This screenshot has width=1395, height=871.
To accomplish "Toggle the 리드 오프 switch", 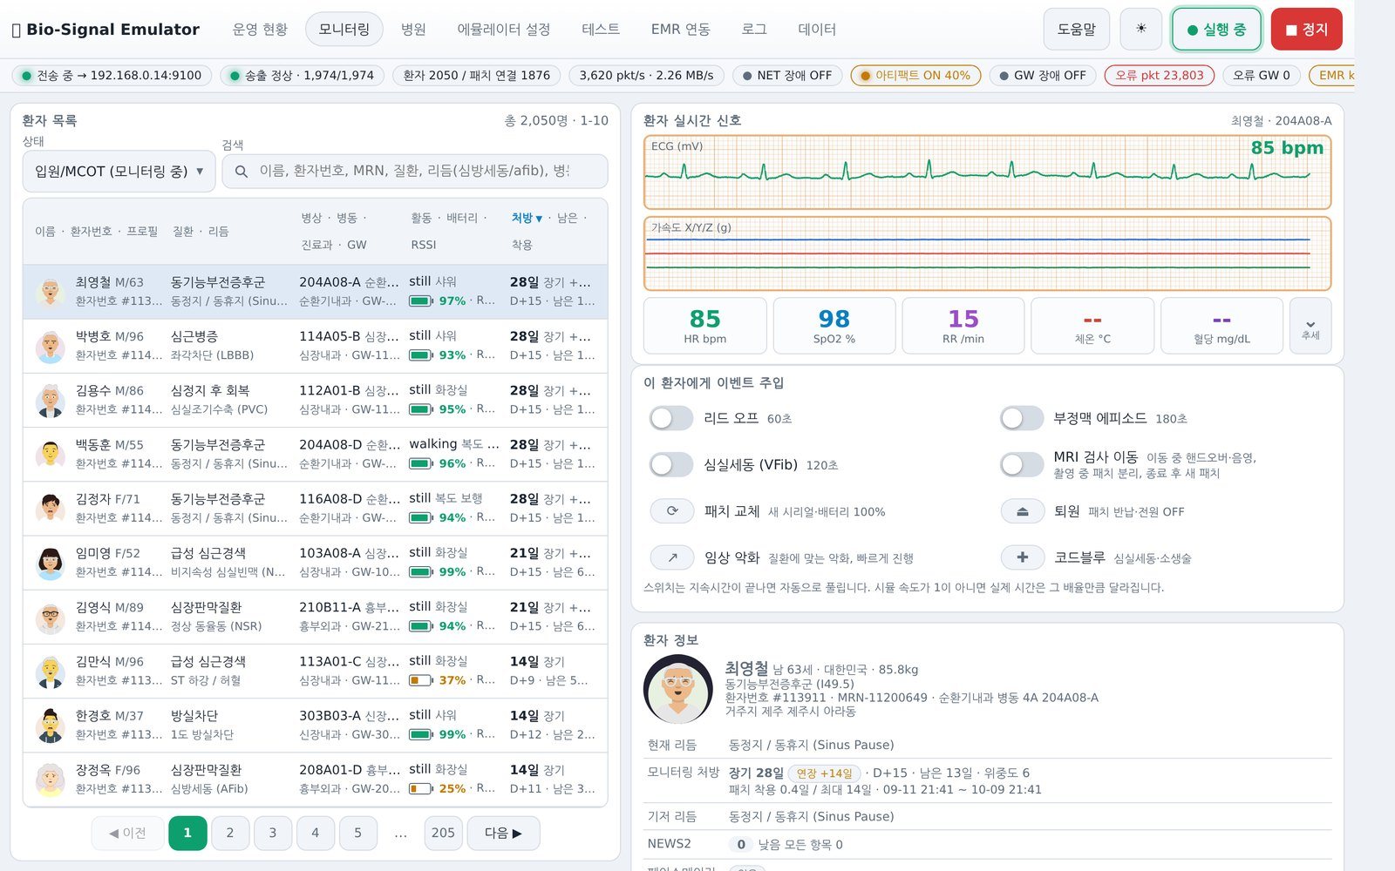I will 671,419.
